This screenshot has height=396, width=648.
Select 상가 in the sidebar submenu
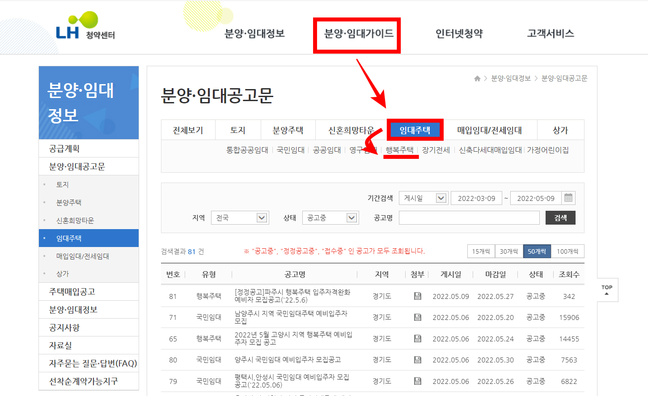tap(89, 274)
